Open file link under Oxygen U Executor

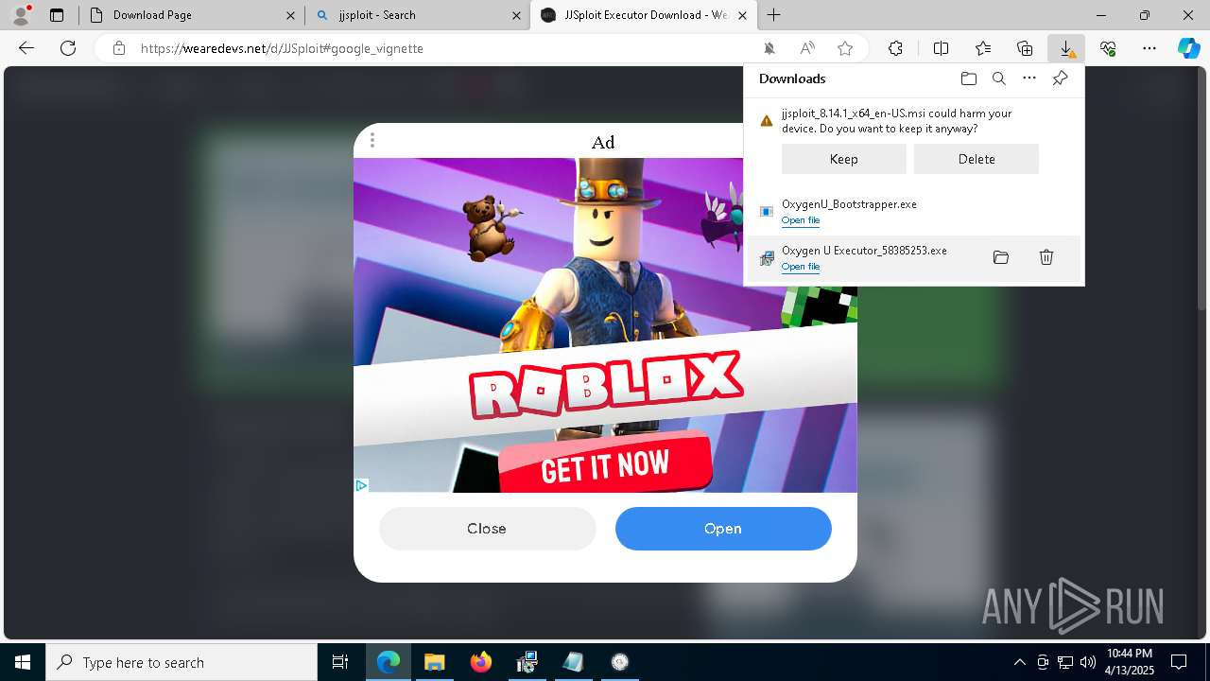(x=801, y=267)
